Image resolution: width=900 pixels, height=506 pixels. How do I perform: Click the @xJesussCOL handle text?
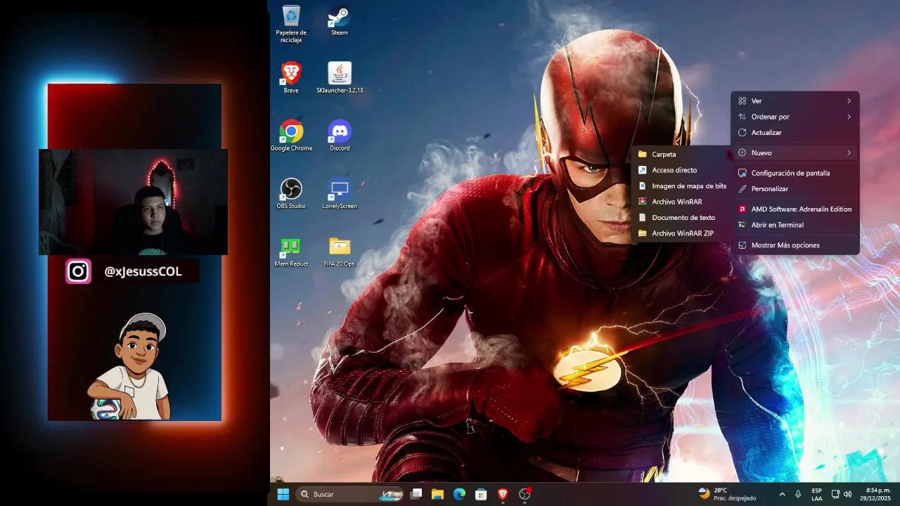(x=143, y=271)
